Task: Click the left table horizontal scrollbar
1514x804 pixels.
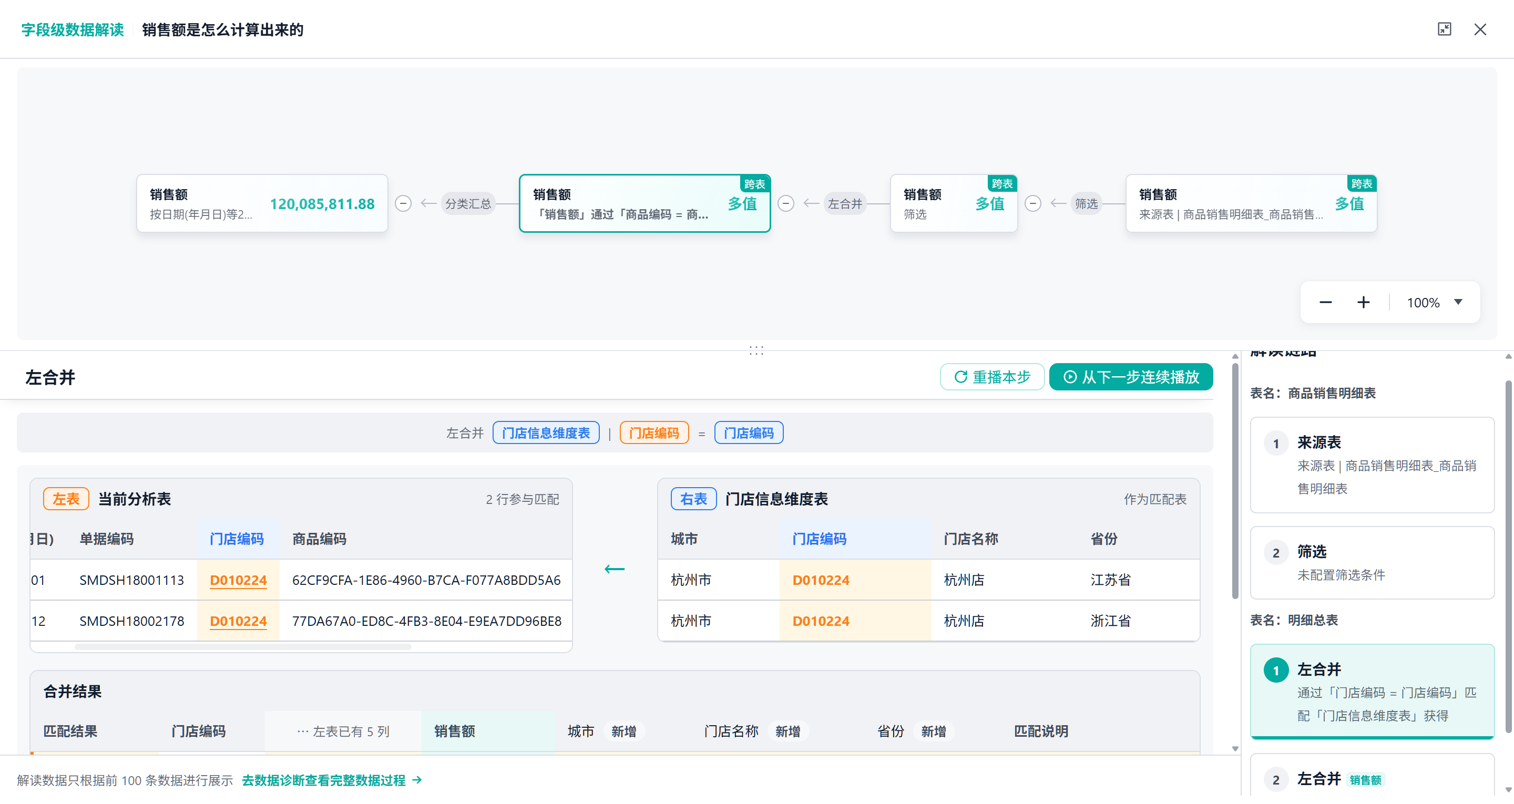Action: tap(243, 647)
